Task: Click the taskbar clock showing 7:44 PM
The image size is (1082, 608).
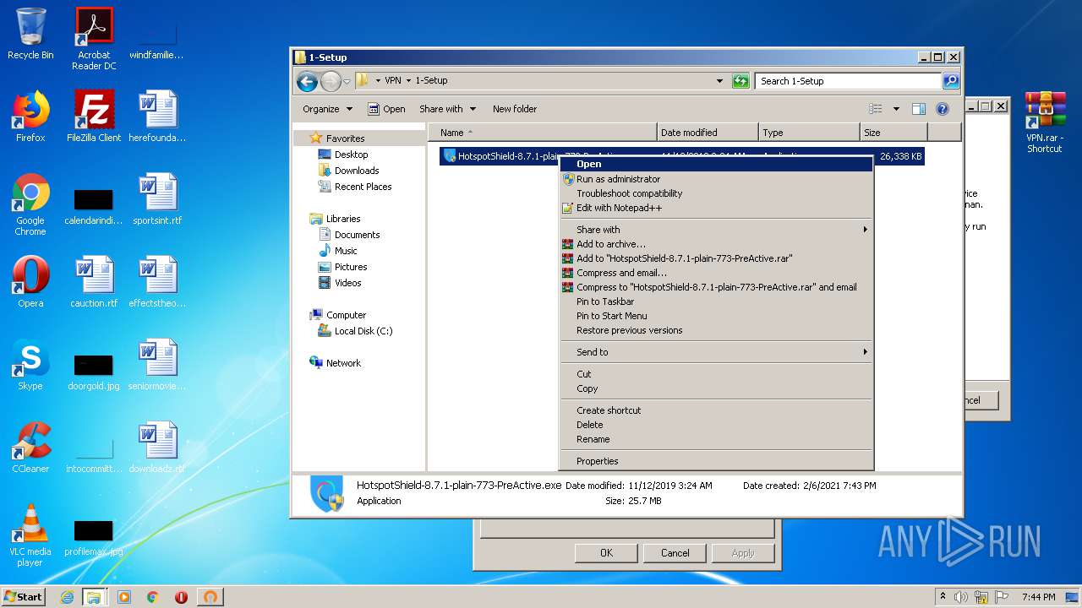Action: tap(1038, 597)
